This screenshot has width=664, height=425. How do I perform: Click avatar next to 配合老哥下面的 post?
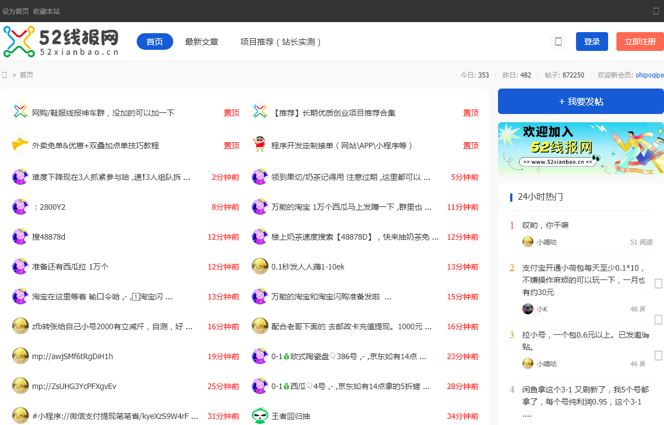260,326
